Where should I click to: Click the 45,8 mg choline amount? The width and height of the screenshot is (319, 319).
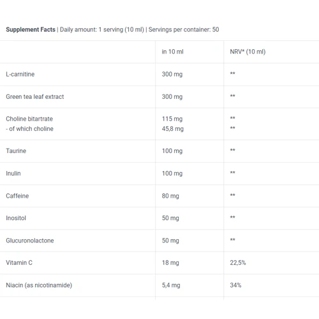click(173, 129)
